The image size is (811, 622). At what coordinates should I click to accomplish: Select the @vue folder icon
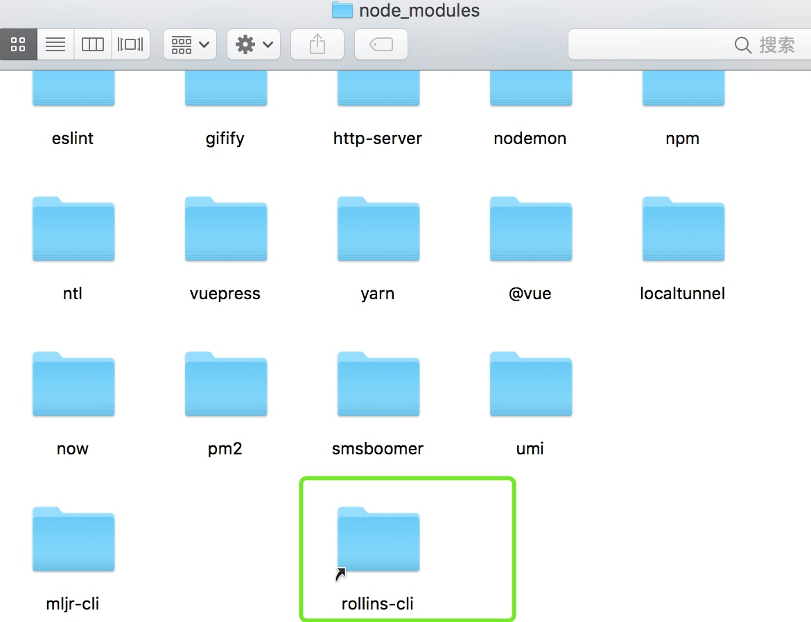pos(531,229)
